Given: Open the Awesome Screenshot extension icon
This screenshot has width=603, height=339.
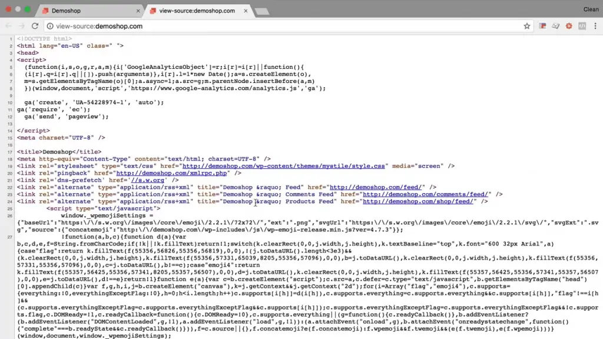Looking at the screenshot, I should pyautogui.click(x=555, y=26).
